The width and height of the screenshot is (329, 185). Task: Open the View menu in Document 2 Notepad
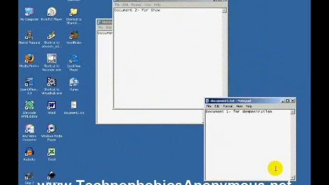click(x=148, y=5)
